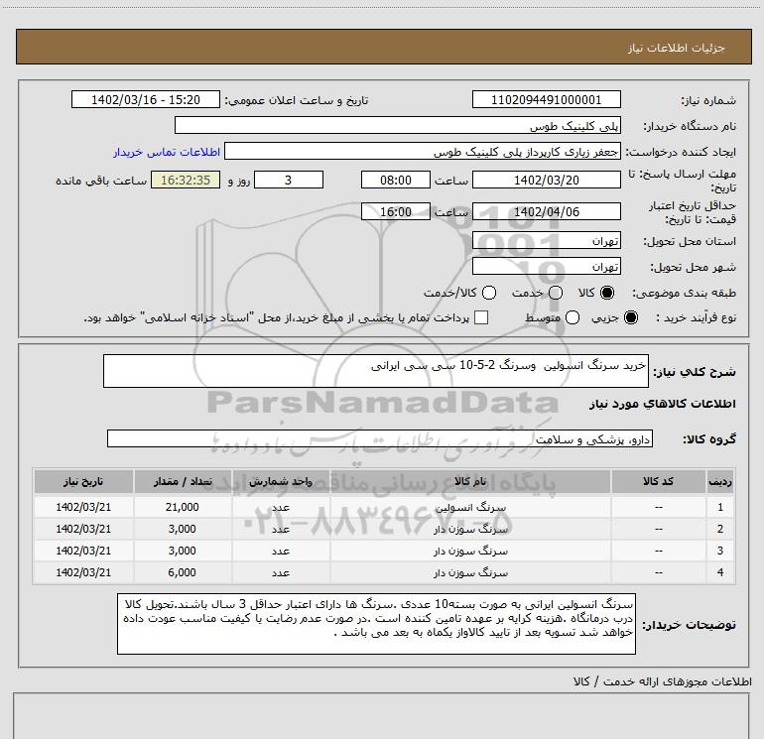Image resolution: width=764 pixels, height=739 pixels.
Task: Click the buyer notes text box
Action: click(x=376, y=624)
